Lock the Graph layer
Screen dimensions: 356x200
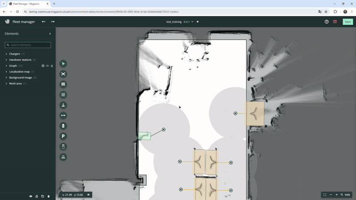52,66
